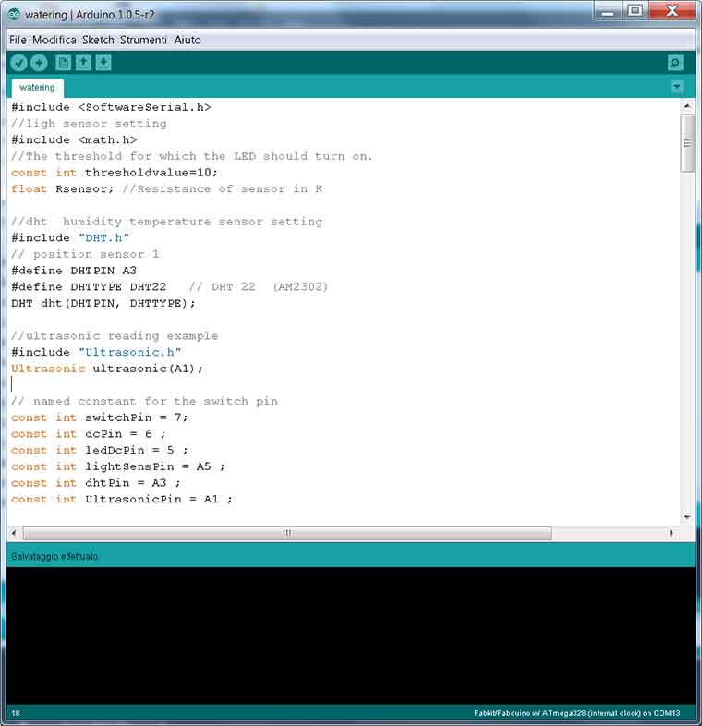Click the vertical scrollbar down arrow
The width and height of the screenshot is (702, 726).
pos(687,516)
